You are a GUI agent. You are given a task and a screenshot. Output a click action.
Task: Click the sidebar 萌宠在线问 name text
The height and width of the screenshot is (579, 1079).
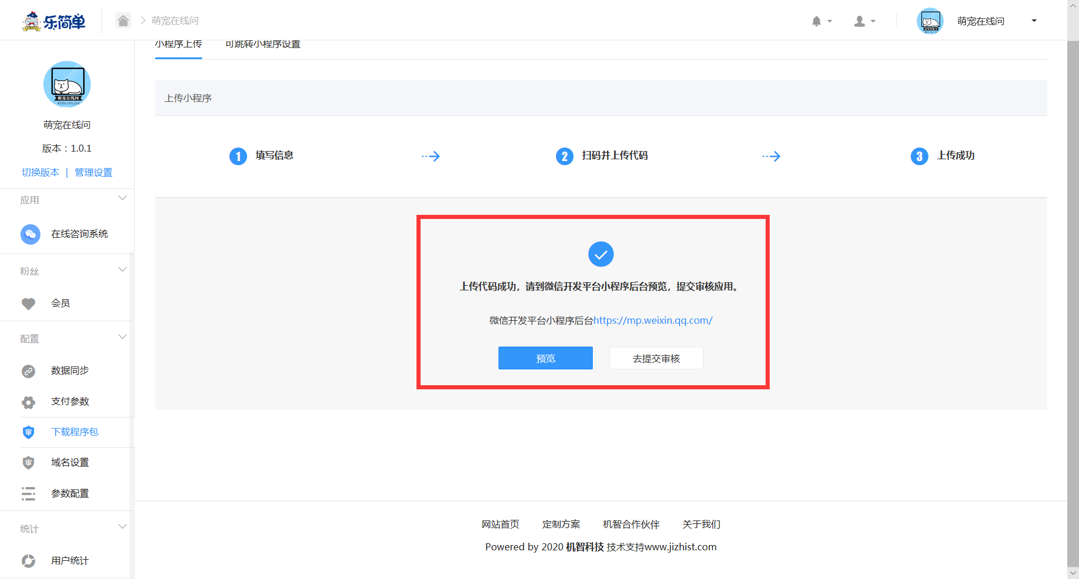point(67,125)
